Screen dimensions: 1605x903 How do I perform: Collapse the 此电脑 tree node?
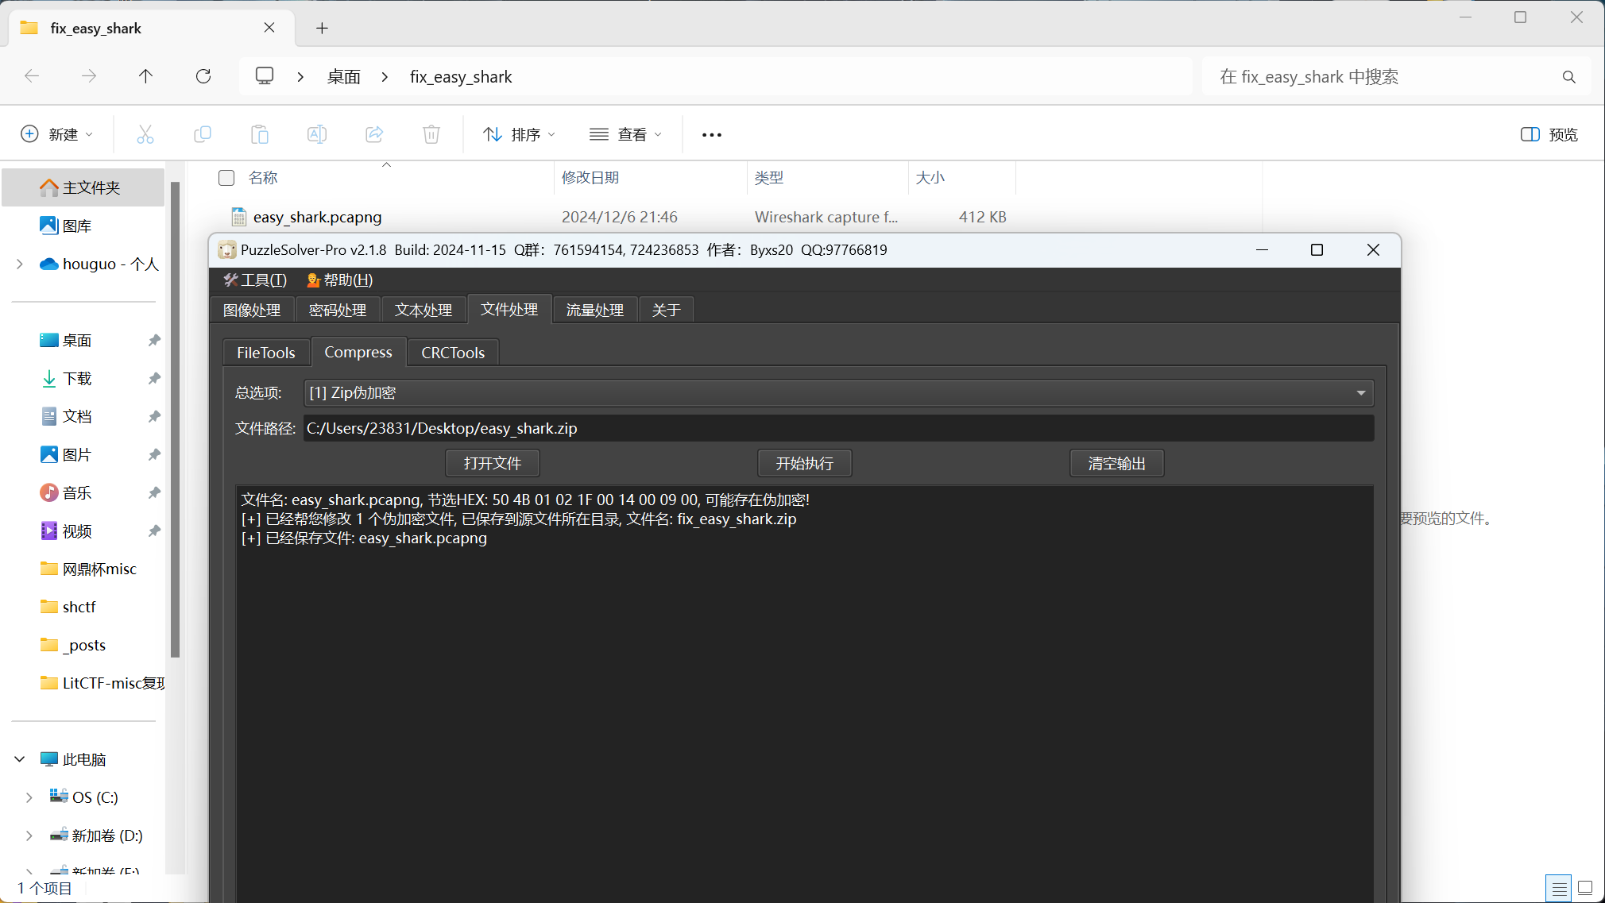coord(20,759)
